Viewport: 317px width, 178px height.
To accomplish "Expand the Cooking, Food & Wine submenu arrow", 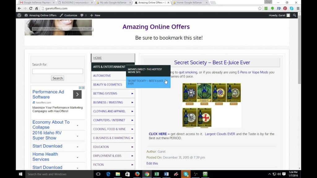I will (132, 129).
